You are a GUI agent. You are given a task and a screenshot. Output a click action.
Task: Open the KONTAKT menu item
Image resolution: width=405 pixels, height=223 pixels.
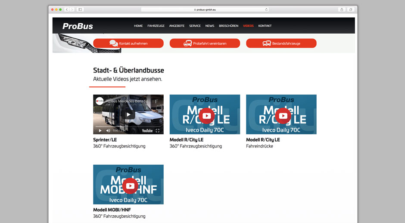[x=265, y=26]
